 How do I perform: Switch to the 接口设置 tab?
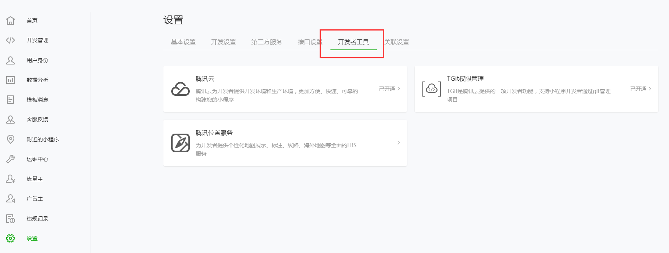[x=310, y=42]
